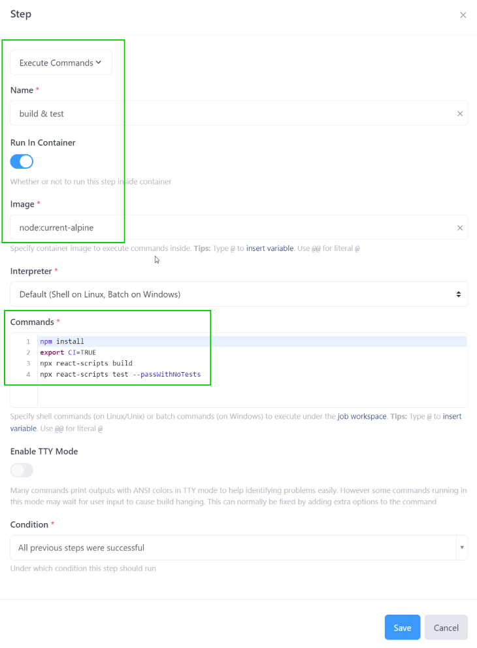
Task: Enable TTY Mode
Action: click(x=23, y=470)
